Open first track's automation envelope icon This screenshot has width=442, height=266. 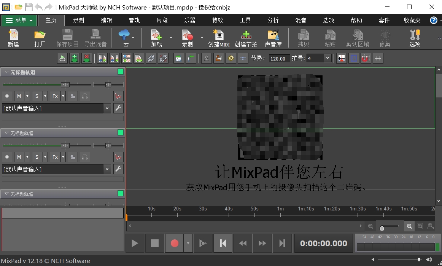click(118, 96)
